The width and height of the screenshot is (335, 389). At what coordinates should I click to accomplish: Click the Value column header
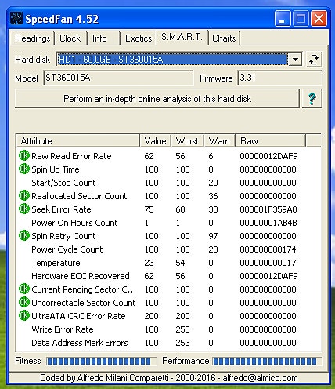click(x=155, y=141)
